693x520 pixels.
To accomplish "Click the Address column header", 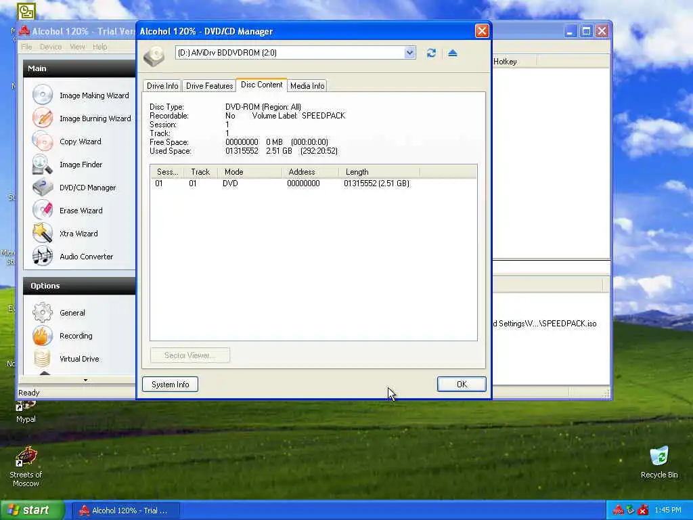I will click(x=310, y=172).
